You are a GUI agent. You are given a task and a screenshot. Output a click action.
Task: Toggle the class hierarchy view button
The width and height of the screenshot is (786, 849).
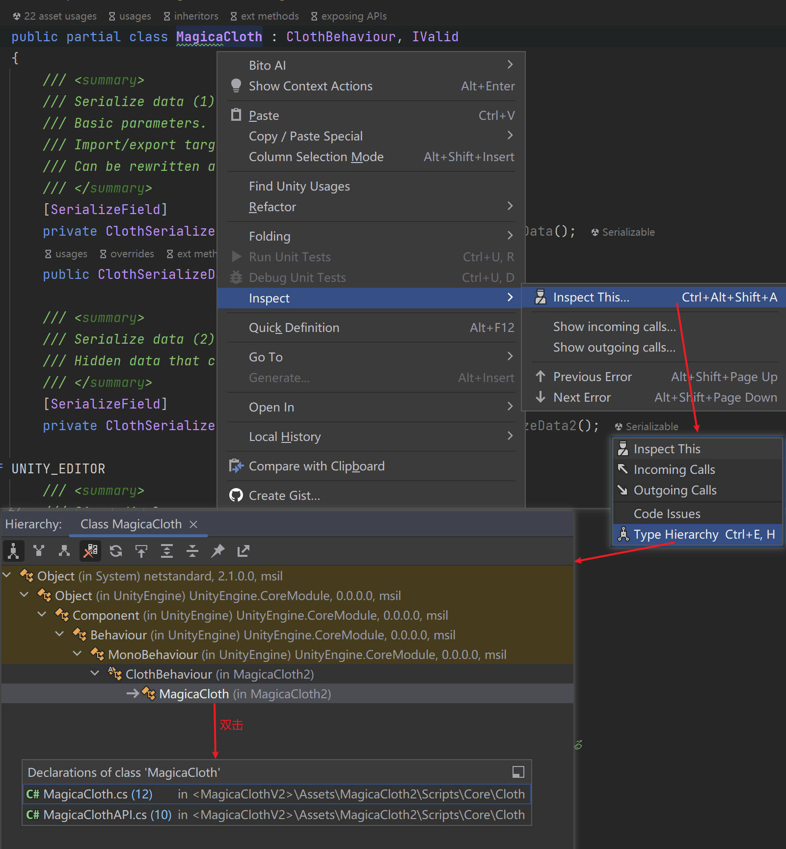point(14,551)
